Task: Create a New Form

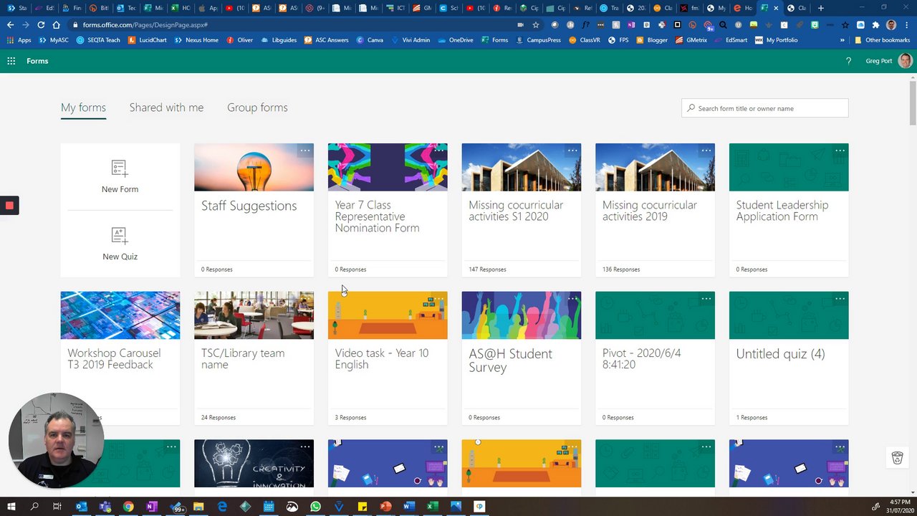Action: 120,176
